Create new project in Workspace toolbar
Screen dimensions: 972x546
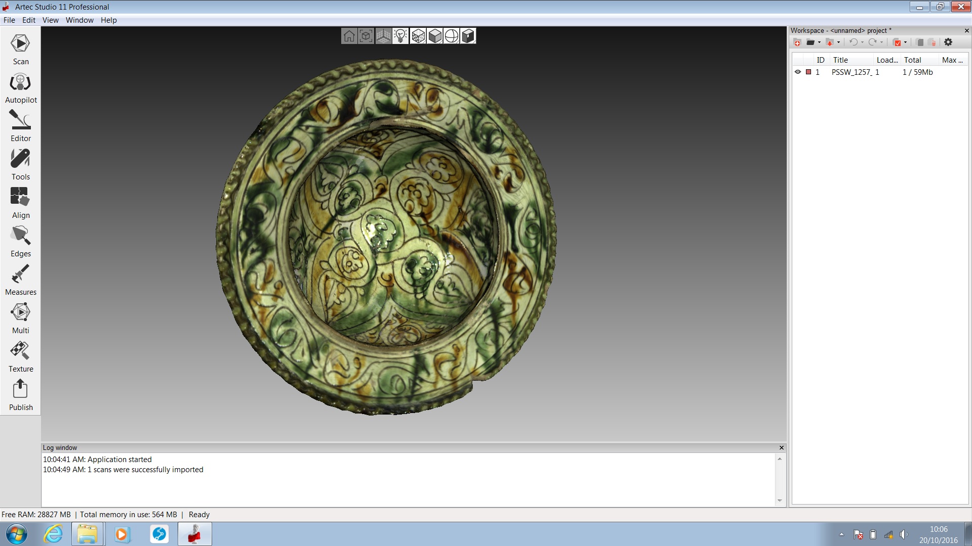(797, 42)
